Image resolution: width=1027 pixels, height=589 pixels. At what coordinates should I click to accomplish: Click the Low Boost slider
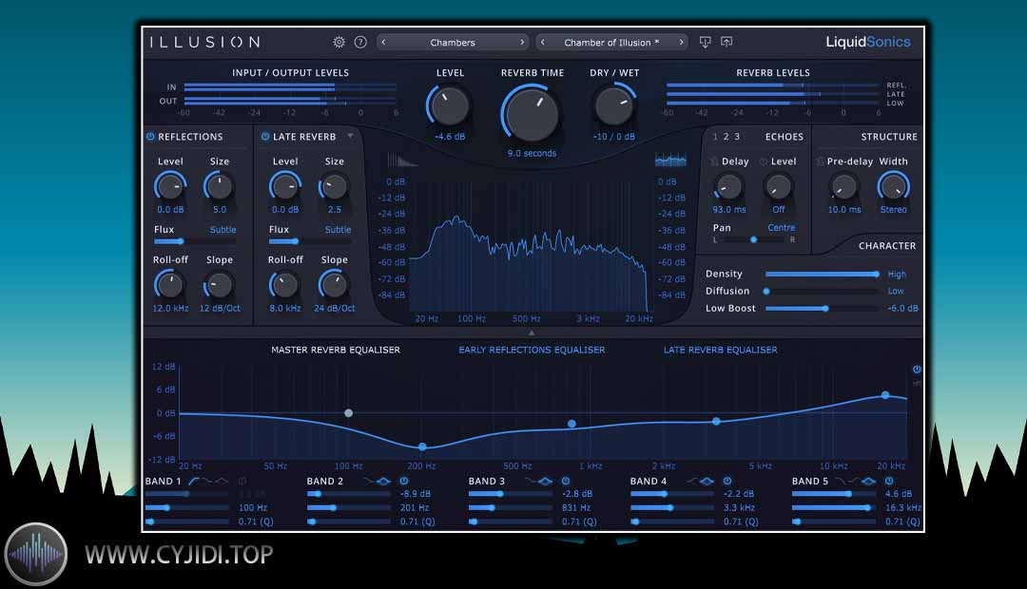822,308
